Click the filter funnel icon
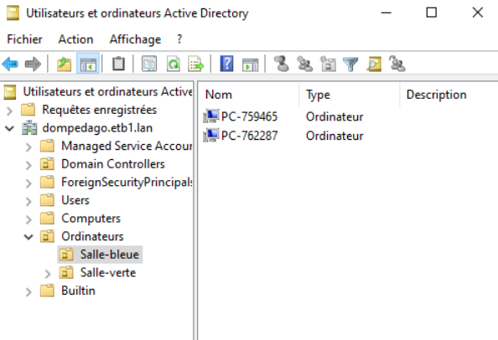This screenshot has height=340, width=498. tap(350, 64)
